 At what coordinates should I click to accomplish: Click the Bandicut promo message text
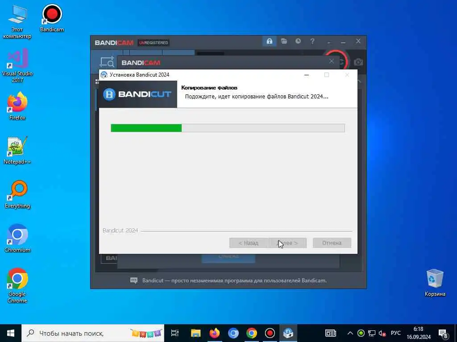tap(234, 281)
